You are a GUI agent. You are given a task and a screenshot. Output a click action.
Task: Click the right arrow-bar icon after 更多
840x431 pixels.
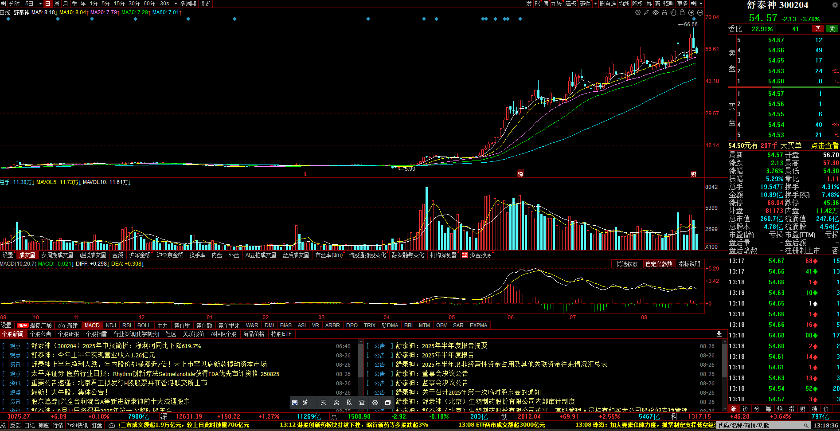click(x=694, y=4)
